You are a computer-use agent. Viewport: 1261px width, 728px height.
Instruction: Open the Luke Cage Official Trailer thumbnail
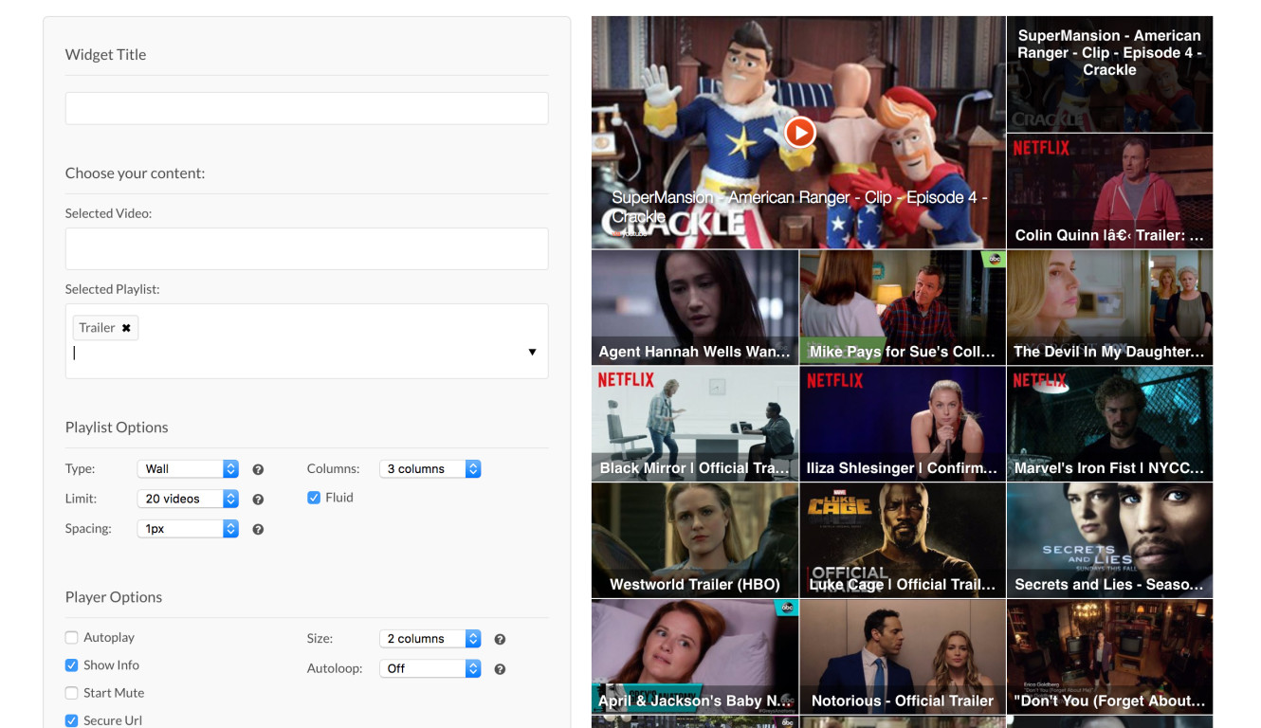(903, 540)
